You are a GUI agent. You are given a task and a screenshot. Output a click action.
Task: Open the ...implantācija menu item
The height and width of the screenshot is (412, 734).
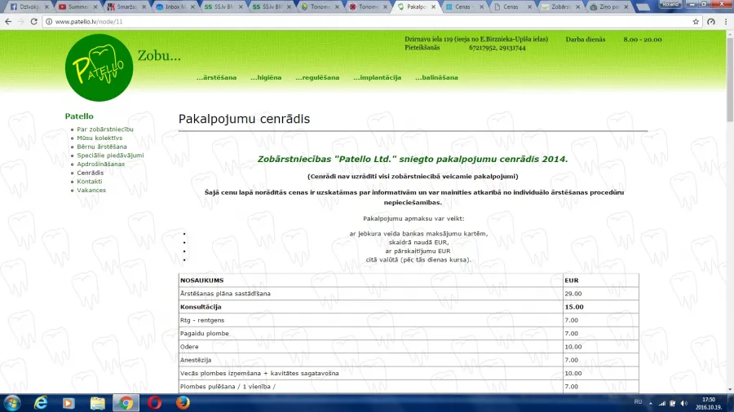pyautogui.click(x=378, y=77)
